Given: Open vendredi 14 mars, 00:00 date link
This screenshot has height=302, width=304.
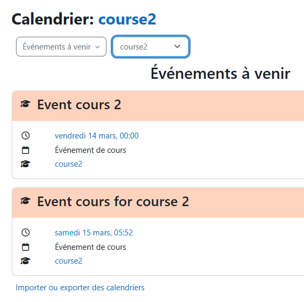Looking at the screenshot, I should coord(97,136).
